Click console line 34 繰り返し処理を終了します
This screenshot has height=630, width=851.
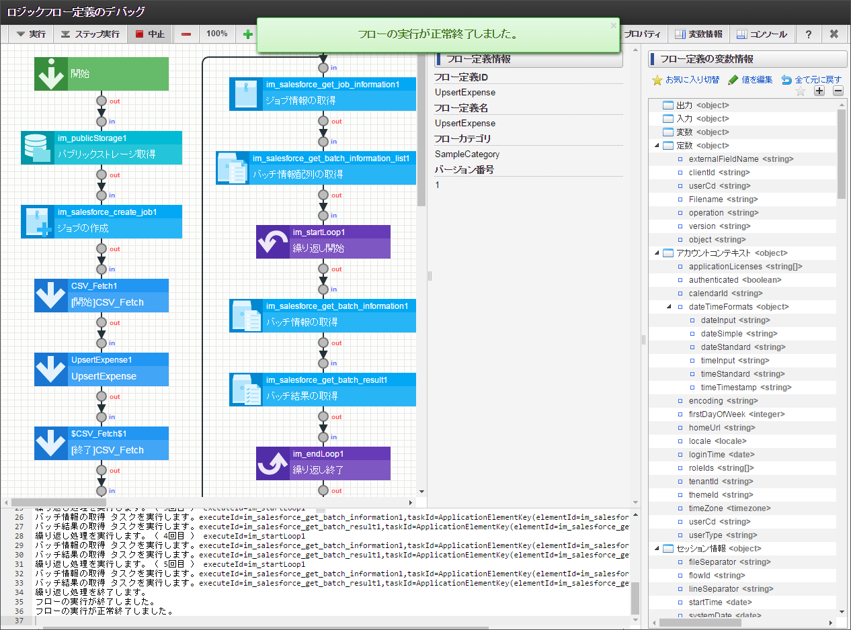(x=90, y=592)
